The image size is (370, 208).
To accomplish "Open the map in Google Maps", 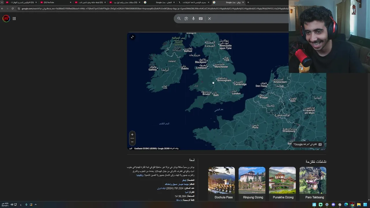I will click(308, 144).
